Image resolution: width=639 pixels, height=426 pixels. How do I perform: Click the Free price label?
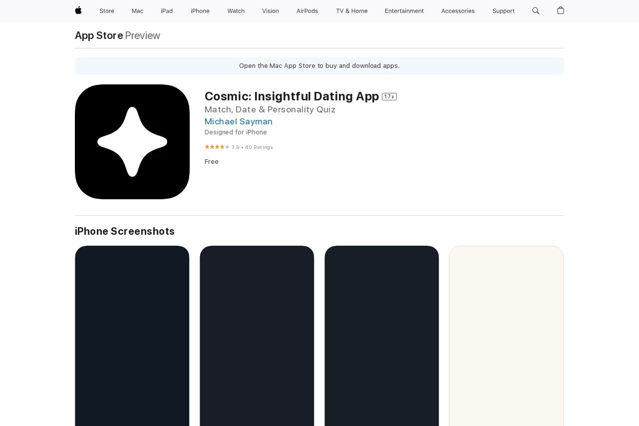(x=212, y=162)
